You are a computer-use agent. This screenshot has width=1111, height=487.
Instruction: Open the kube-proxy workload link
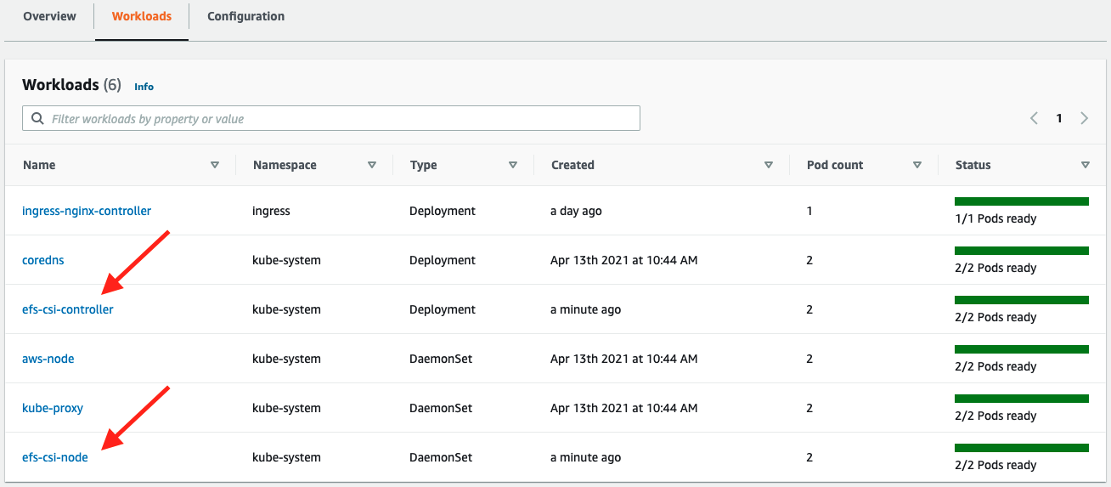coord(53,408)
